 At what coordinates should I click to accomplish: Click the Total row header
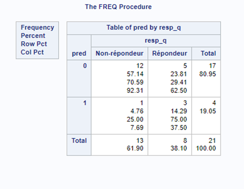79,141
